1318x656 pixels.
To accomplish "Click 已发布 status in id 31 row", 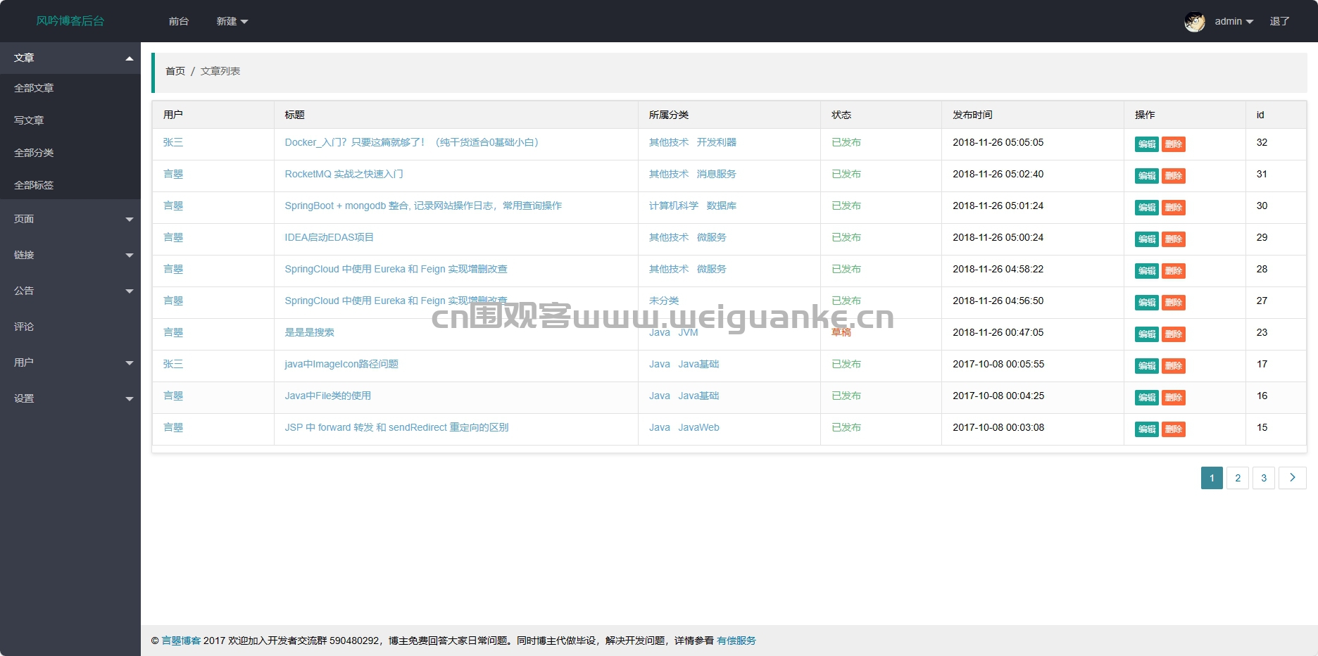I will tap(846, 174).
